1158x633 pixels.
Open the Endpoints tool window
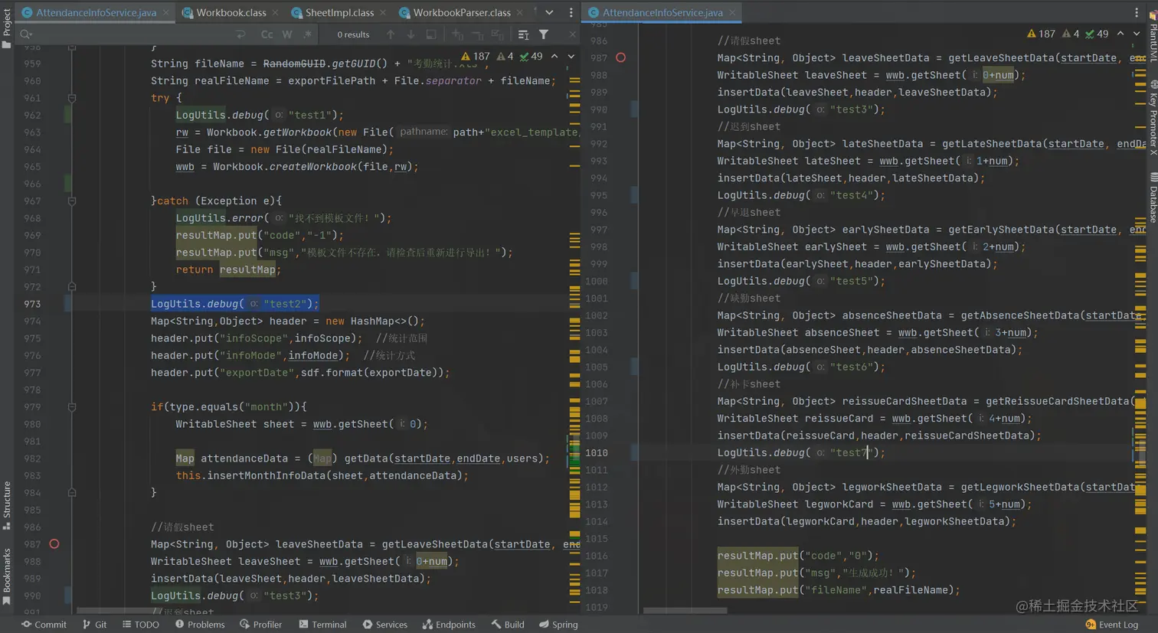coord(449,625)
